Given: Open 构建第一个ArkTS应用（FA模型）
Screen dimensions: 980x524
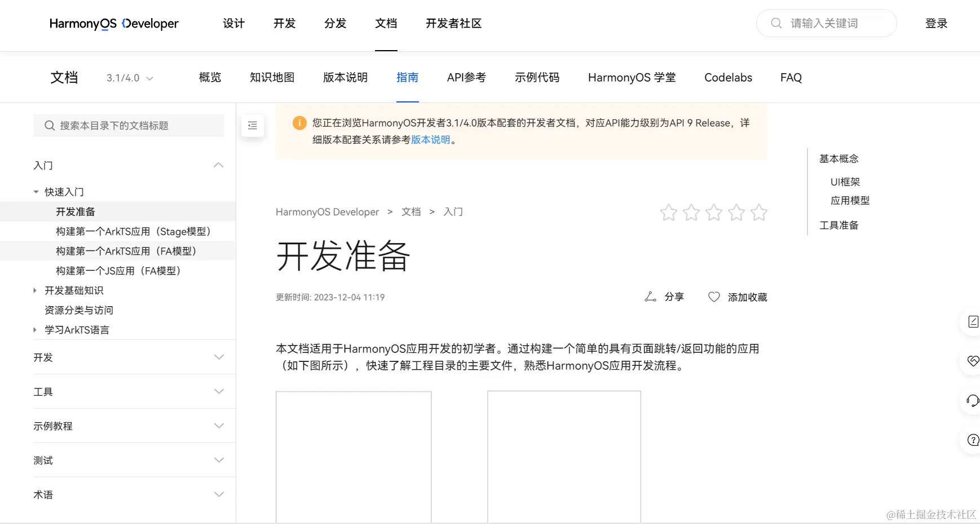Looking at the screenshot, I should pyautogui.click(x=126, y=251).
